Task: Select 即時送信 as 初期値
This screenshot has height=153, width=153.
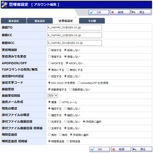Action: pyautogui.click(x=68, y=141)
